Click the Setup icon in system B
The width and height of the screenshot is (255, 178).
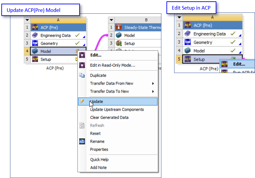pos(119,43)
